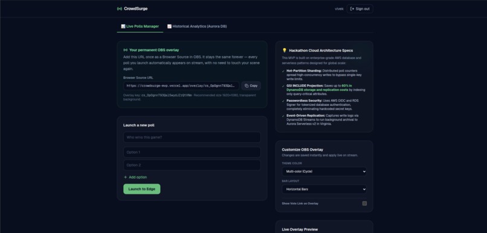Click the Historical Analytics chart icon
Image resolution: width=487 pixels, height=233 pixels.
coord(169,26)
